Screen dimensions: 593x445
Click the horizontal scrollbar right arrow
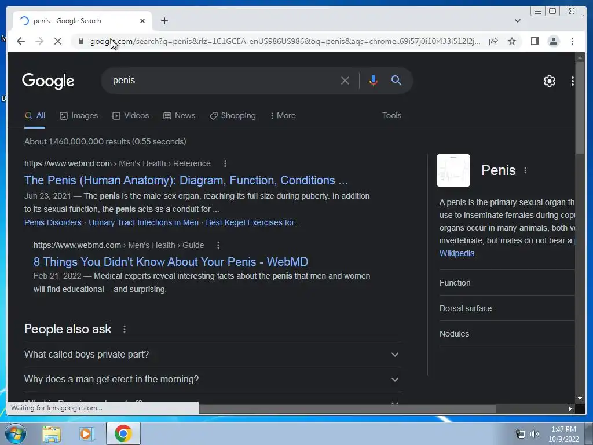pos(570,408)
